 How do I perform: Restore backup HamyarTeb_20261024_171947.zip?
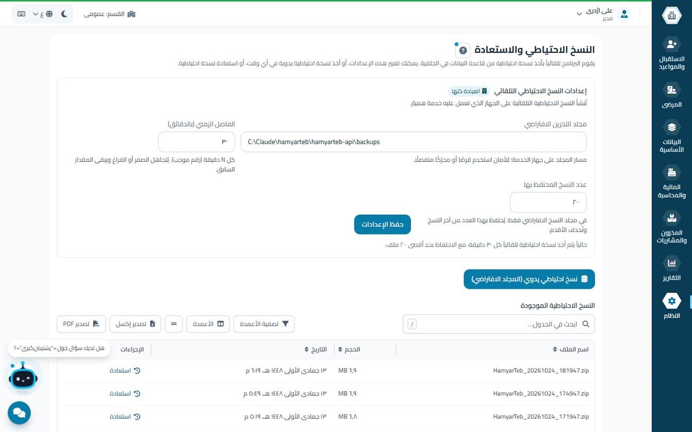coord(125,416)
